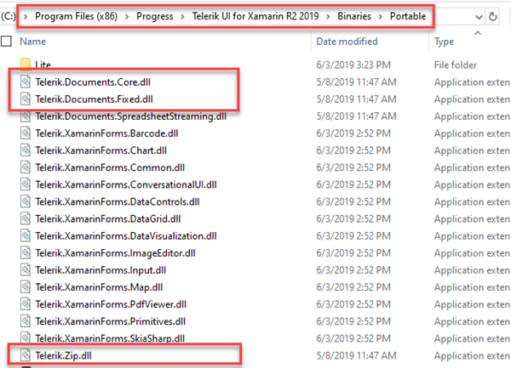The width and height of the screenshot is (511, 368).
Task: Expand the chevron after Binaries in path
Action: [x=381, y=16]
